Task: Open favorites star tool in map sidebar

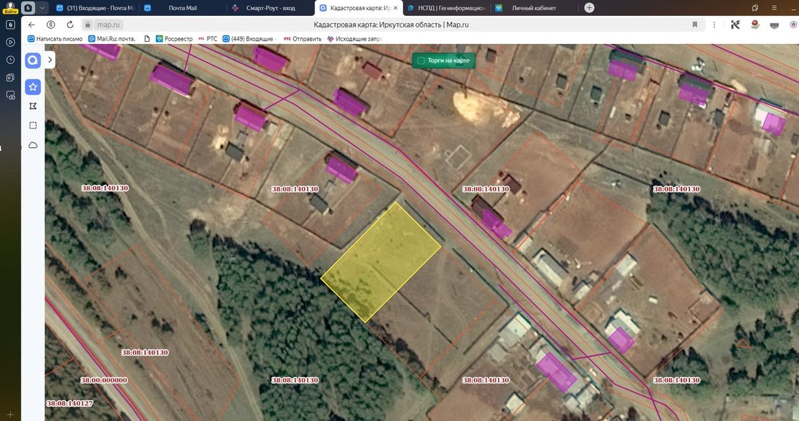Action: (x=33, y=87)
